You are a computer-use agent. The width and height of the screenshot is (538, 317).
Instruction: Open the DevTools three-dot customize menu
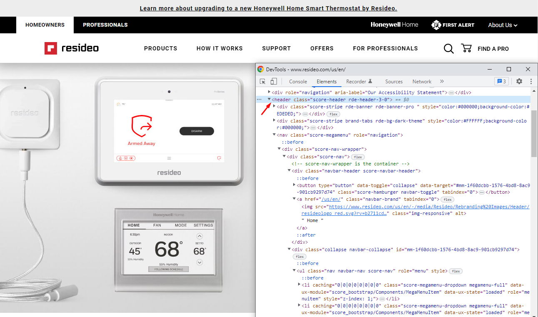531,82
